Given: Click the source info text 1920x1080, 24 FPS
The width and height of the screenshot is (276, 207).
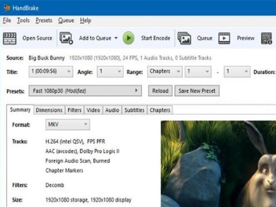Looking at the screenshot, I should (x=140, y=58).
